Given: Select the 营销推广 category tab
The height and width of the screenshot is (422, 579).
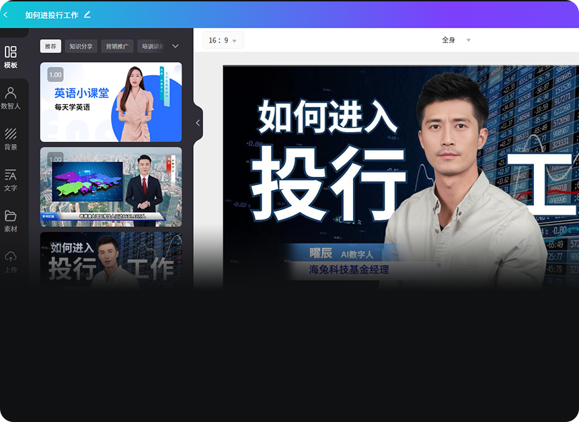Looking at the screenshot, I should (118, 46).
